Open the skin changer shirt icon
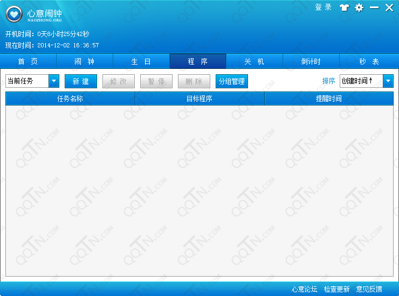 [344, 8]
